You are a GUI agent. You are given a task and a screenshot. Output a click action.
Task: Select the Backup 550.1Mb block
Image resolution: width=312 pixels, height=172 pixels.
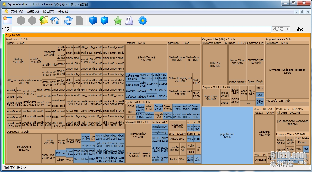tap(18, 61)
